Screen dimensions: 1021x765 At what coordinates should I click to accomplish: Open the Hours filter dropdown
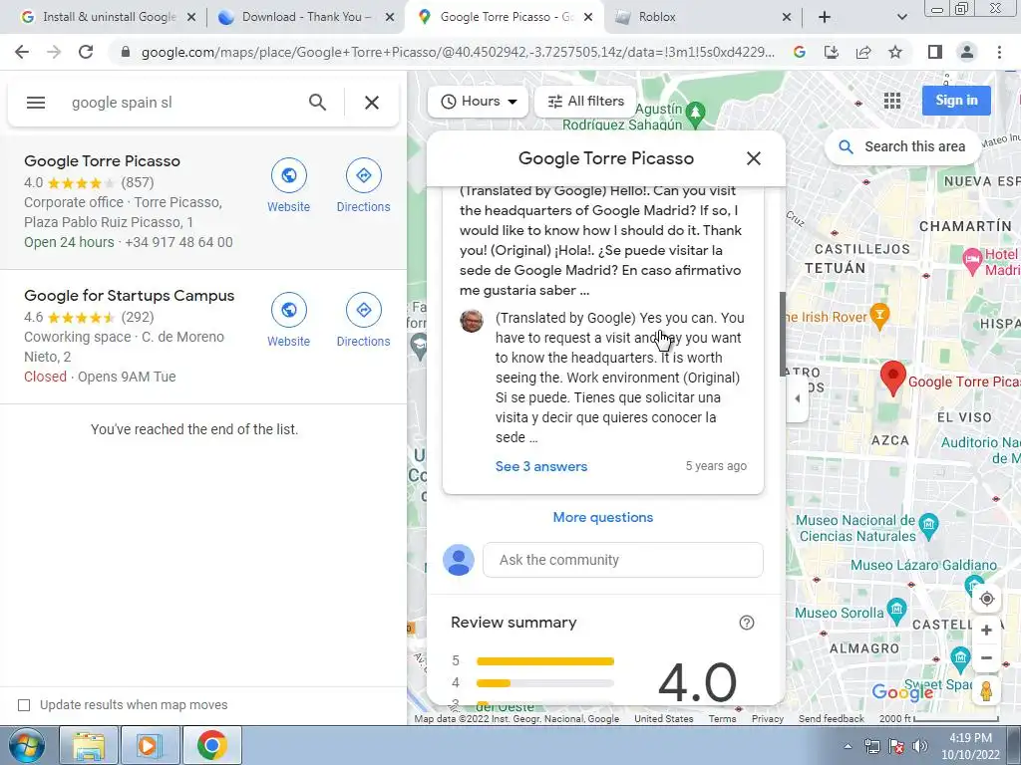pos(478,102)
